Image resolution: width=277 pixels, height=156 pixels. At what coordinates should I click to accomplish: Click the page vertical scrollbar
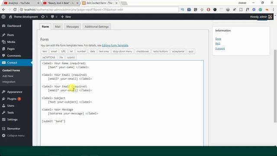pos(275,86)
